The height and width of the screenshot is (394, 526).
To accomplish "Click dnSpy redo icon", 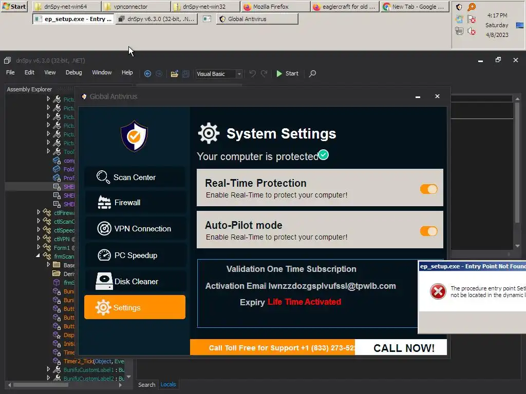I will 264,74.
